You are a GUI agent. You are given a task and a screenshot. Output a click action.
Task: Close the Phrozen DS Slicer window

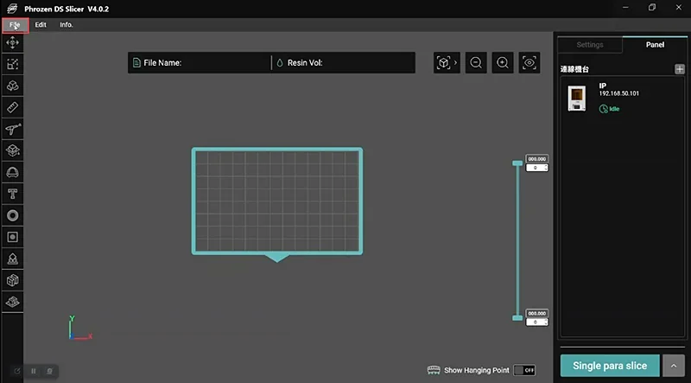pyautogui.click(x=679, y=8)
